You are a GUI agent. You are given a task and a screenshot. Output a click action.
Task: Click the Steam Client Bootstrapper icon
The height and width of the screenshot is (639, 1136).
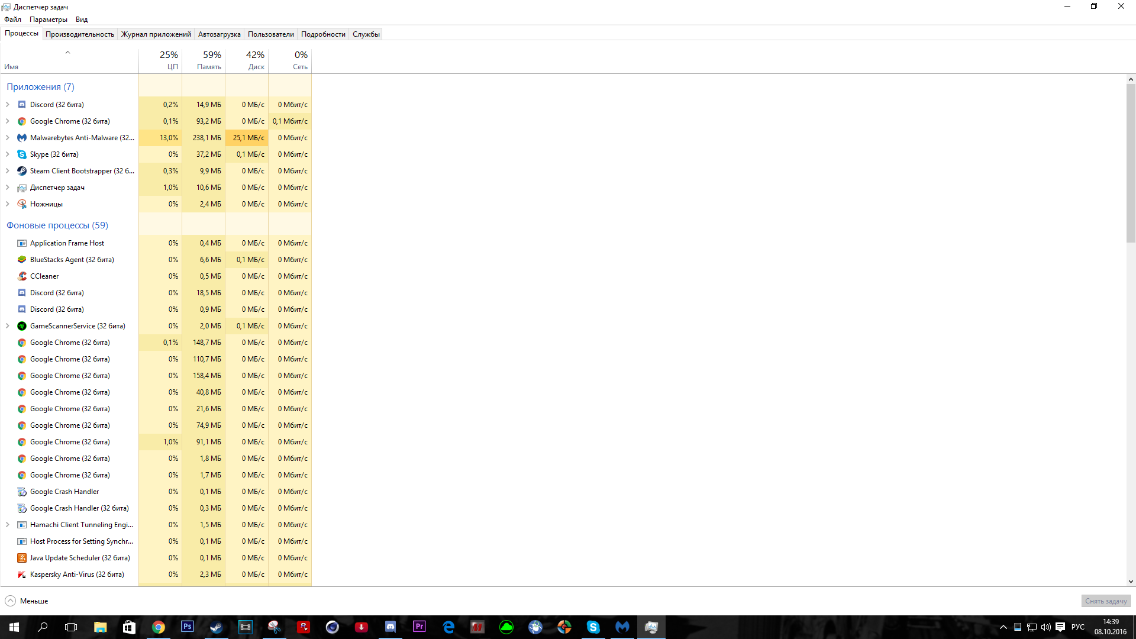22,171
